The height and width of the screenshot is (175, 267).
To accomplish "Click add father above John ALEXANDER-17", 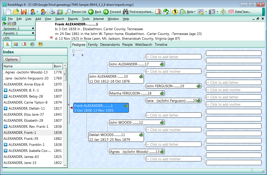I will pos(174,57).
